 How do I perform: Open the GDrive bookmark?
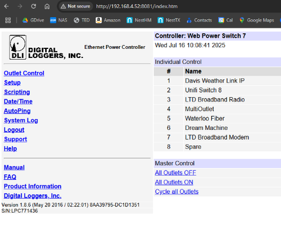click(x=33, y=20)
